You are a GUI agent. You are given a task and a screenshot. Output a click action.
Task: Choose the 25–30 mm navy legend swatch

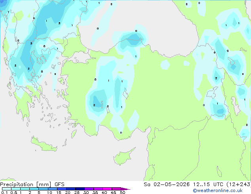(80, 189)
